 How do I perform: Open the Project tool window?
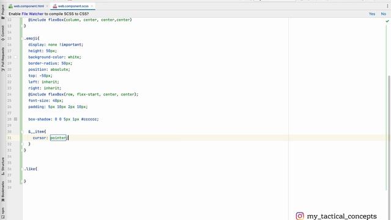click(x=2, y=12)
